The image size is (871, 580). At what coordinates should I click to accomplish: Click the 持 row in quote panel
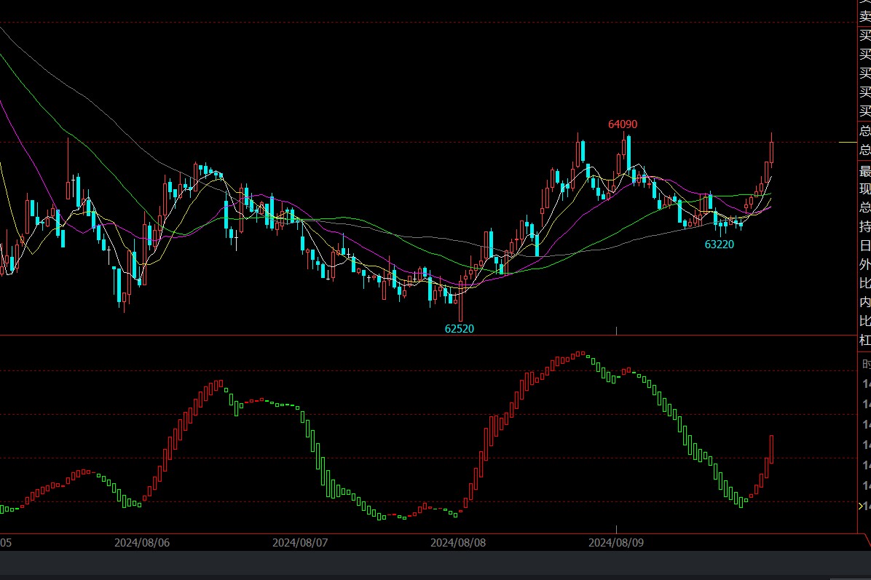click(x=865, y=226)
